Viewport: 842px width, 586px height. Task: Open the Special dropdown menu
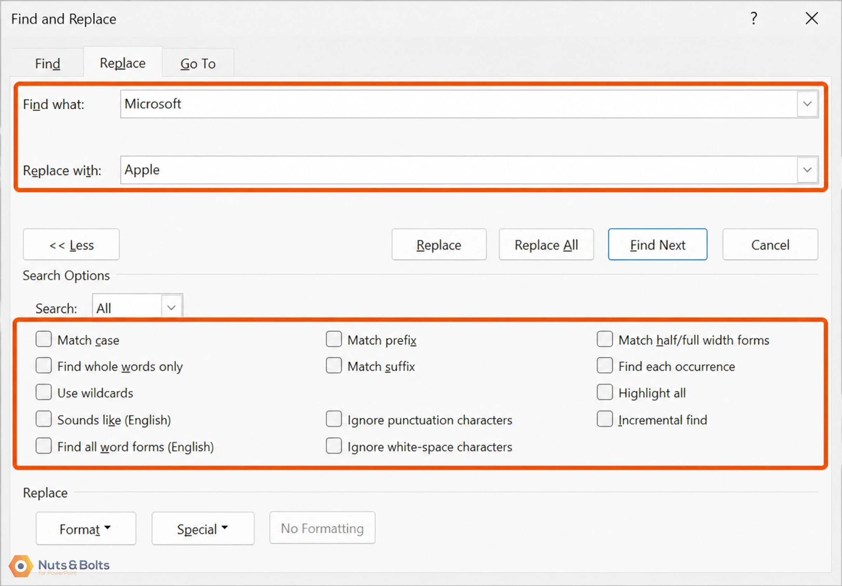pyautogui.click(x=203, y=529)
